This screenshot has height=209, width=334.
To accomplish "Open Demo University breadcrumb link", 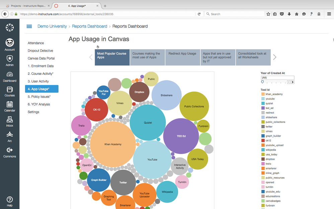I will click(52, 26).
